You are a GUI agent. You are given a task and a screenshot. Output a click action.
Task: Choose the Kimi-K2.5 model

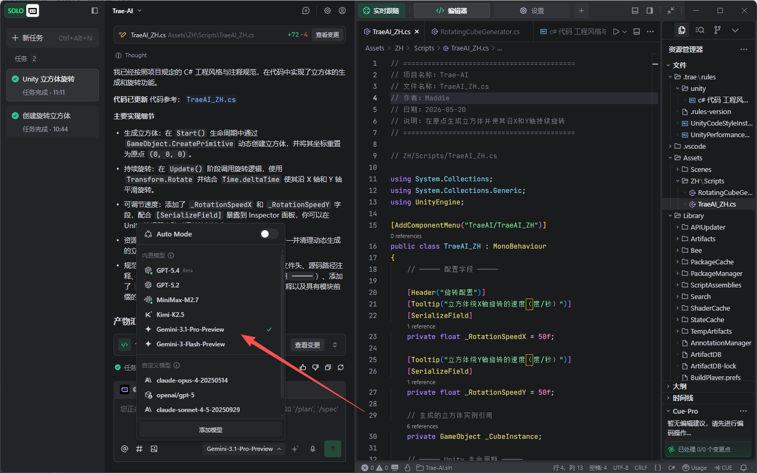point(210,314)
